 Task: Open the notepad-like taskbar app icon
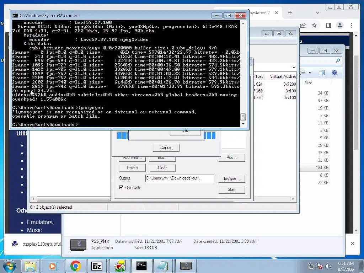(x=163, y=266)
